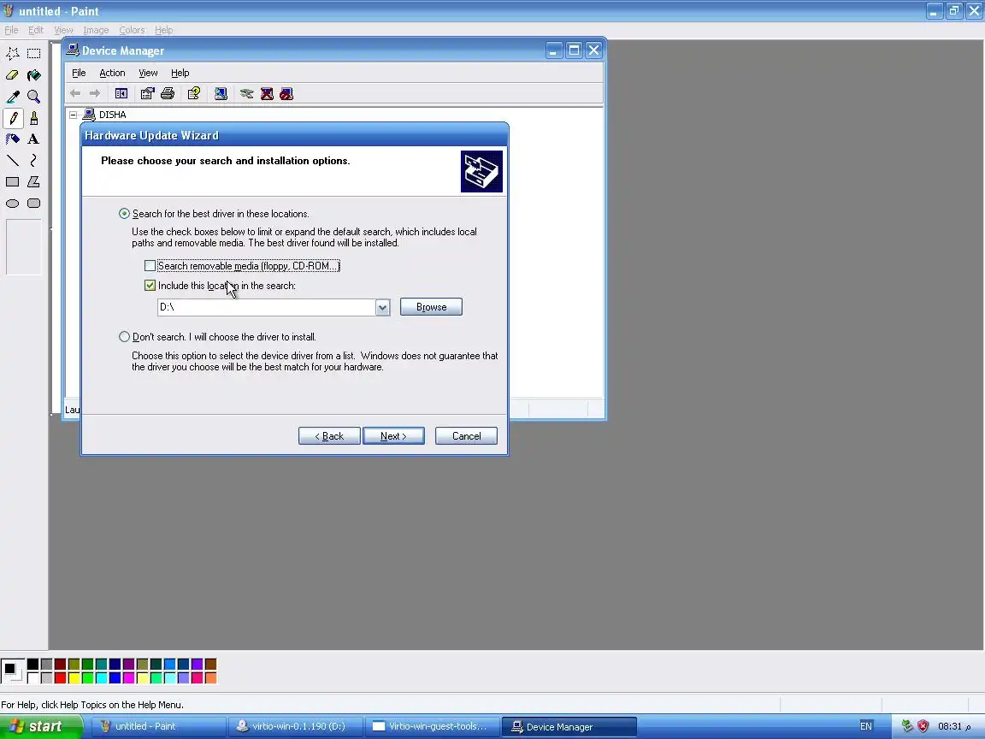985x739 pixels.
Task: Click the Windows start button
Action: (x=40, y=726)
